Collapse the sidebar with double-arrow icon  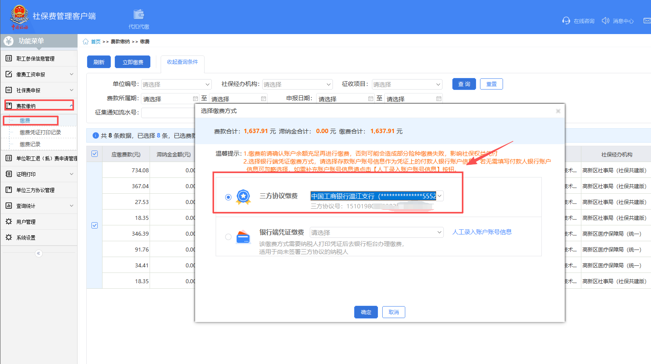click(x=38, y=253)
